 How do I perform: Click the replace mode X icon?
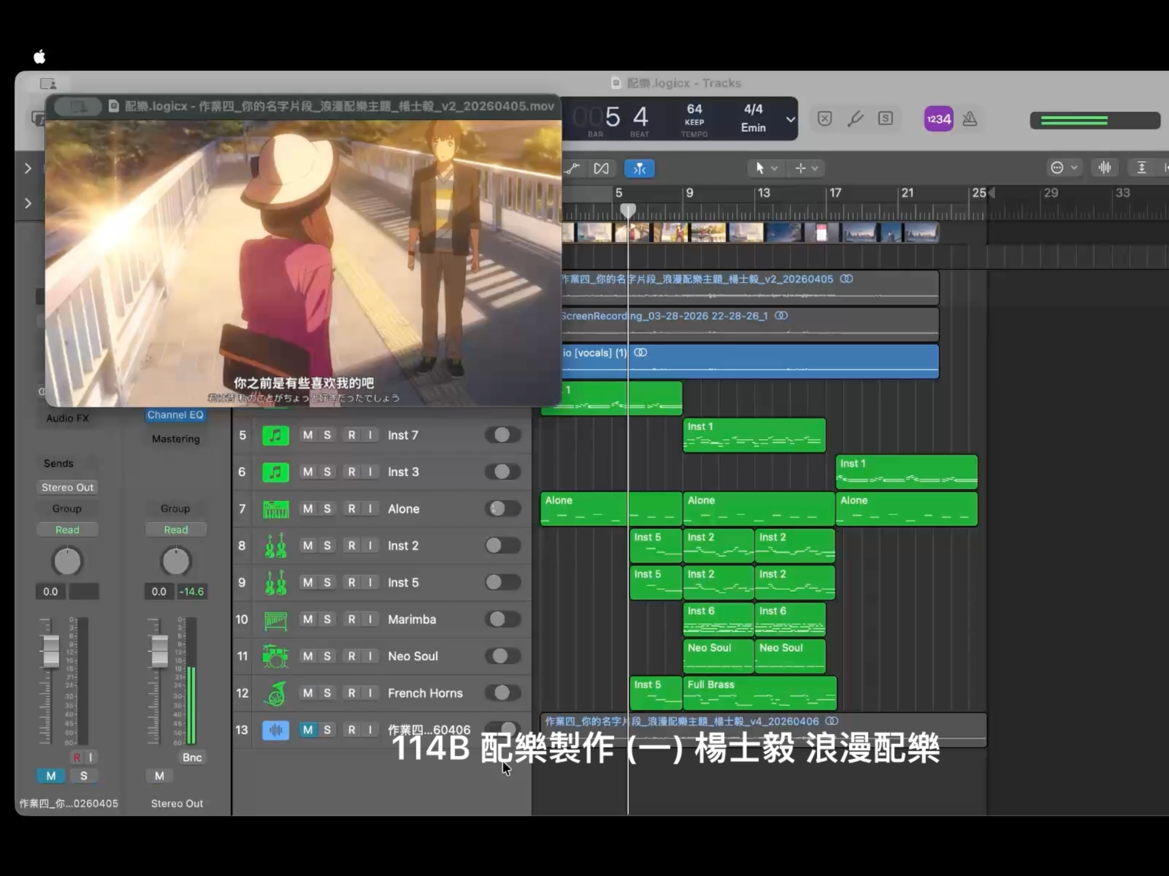point(825,118)
